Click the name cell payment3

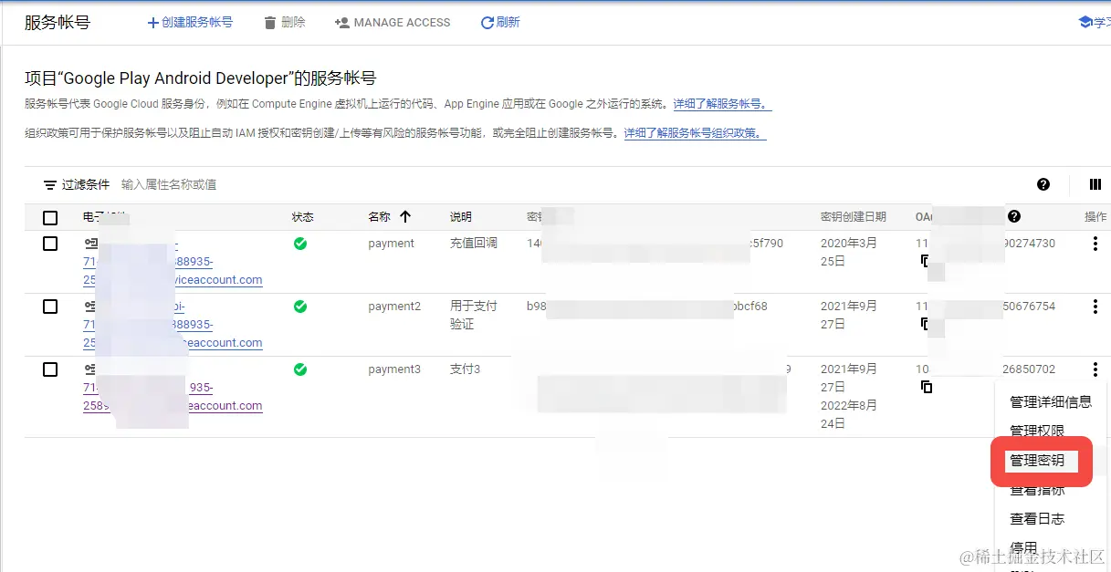pyautogui.click(x=394, y=369)
